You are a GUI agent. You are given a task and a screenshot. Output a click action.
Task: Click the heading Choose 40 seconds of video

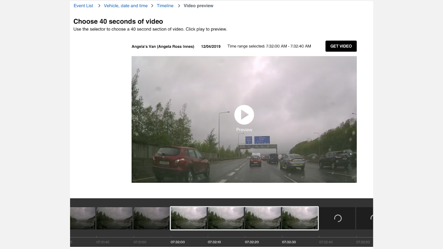click(x=118, y=21)
